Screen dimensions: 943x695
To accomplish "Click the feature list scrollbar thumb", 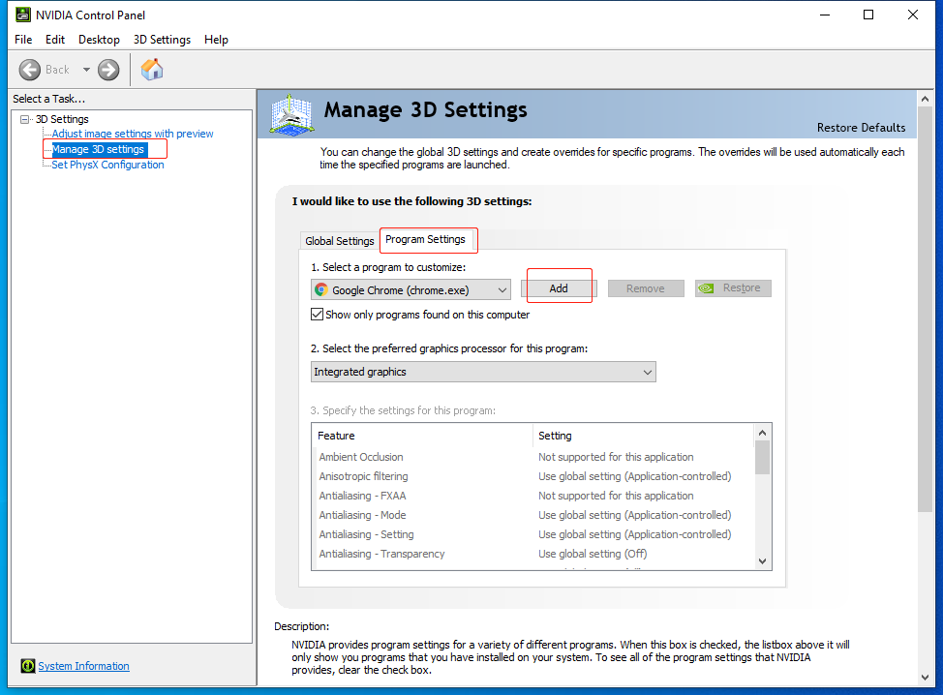I will [762, 458].
